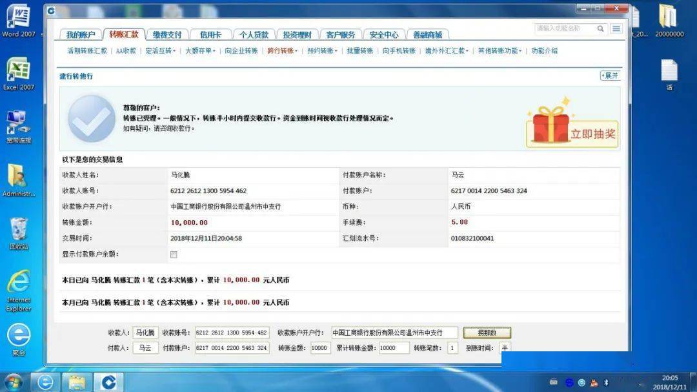The image size is (697, 392).
Task: Click the button next to 收款账户开户行
Action: (x=487, y=332)
